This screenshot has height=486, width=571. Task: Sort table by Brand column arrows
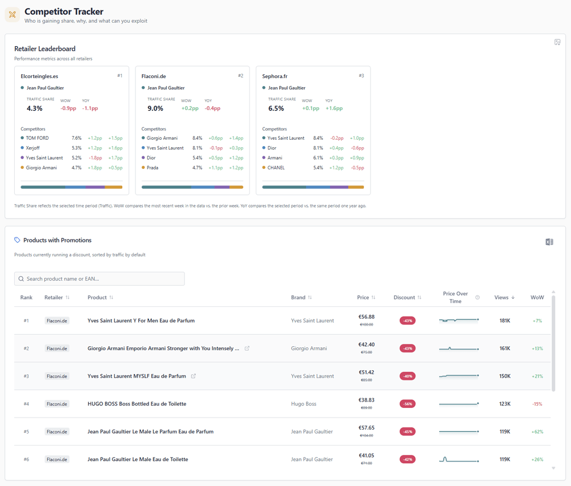pos(310,298)
